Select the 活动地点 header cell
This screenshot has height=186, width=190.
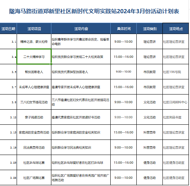tap(176, 29)
